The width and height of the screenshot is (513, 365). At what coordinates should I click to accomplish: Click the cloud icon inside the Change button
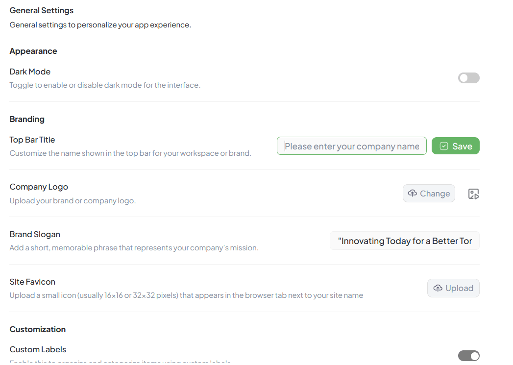click(413, 194)
